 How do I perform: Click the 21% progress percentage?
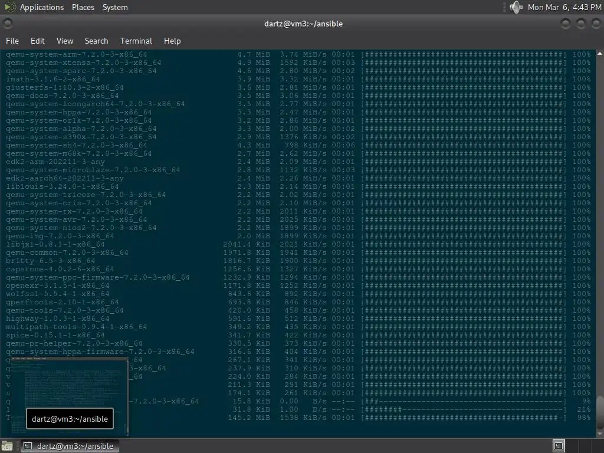pyautogui.click(x=583, y=409)
